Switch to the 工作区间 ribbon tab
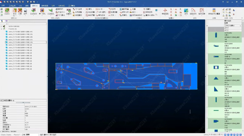 [12, 6]
